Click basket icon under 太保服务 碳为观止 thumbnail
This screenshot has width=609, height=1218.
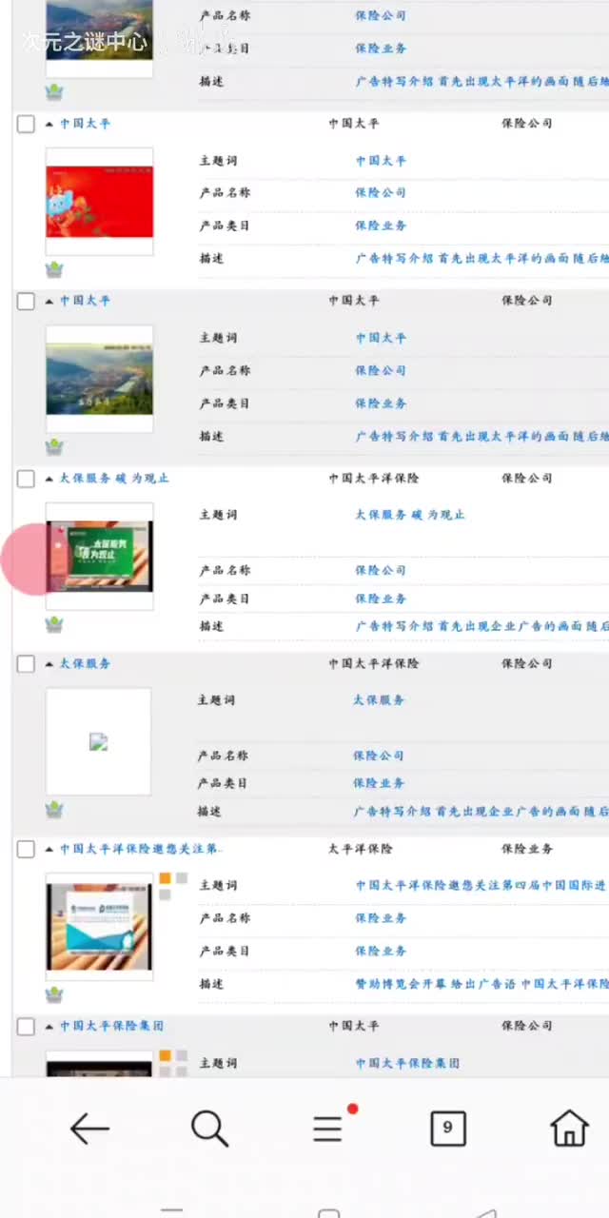click(x=54, y=624)
